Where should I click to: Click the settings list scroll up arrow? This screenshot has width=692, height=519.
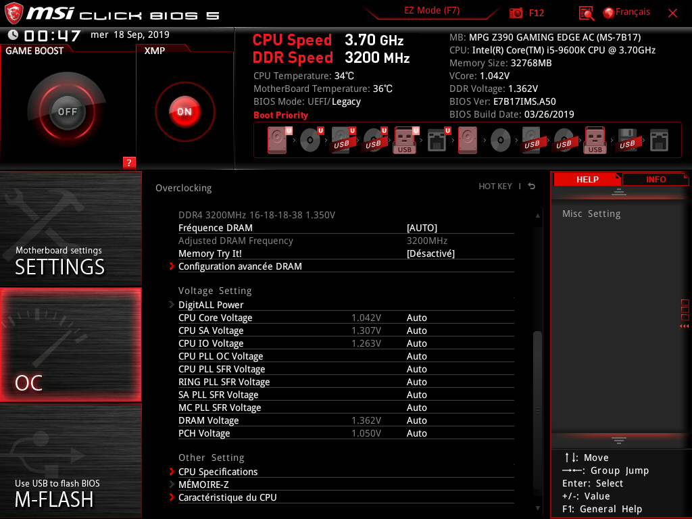point(537,216)
